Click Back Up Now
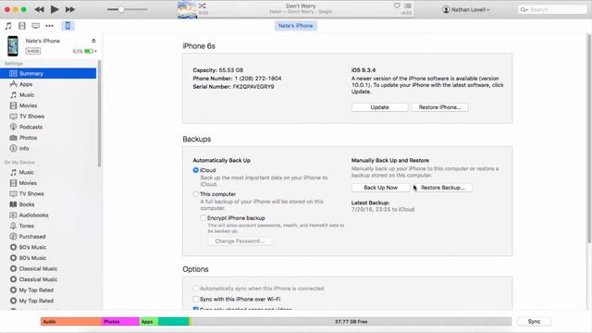 (380, 188)
